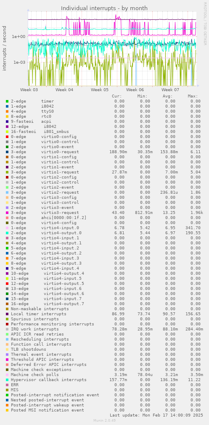
Task: Click the Avg column header
Action: click(168, 96)
